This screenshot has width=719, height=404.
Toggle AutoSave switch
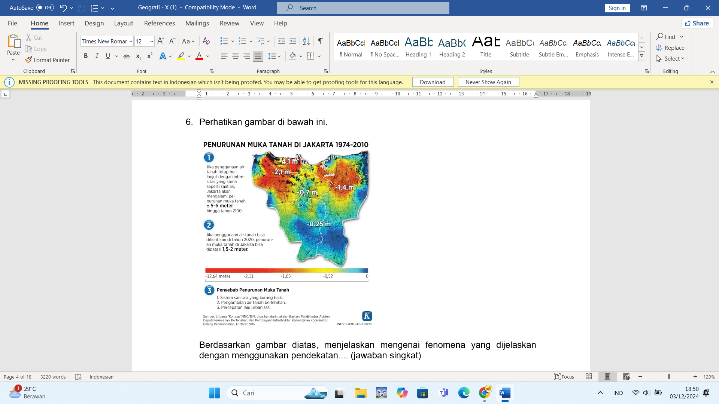click(x=45, y=7)
